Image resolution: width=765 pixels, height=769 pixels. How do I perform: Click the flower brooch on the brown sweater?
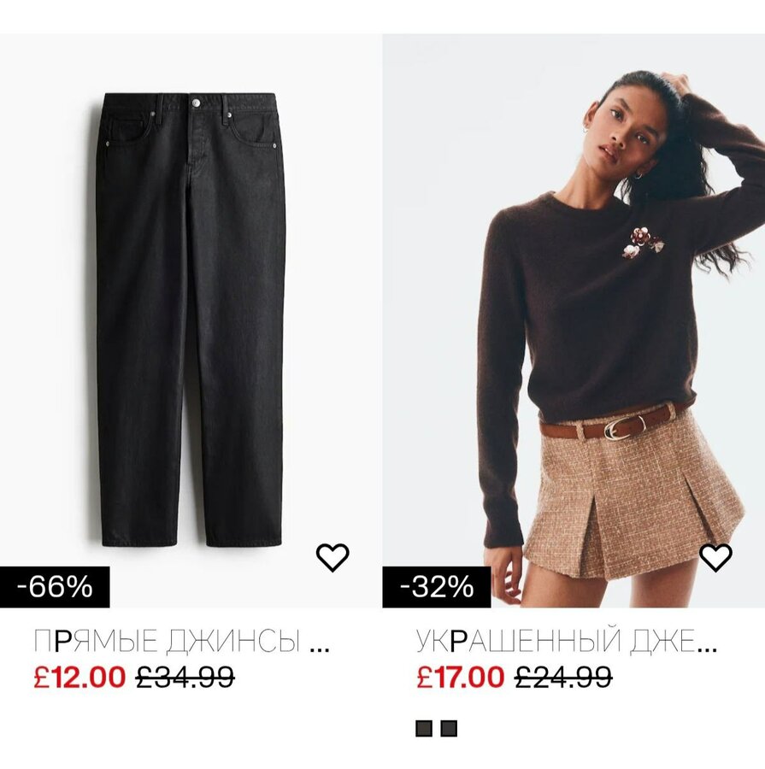(x=643, y=243)
